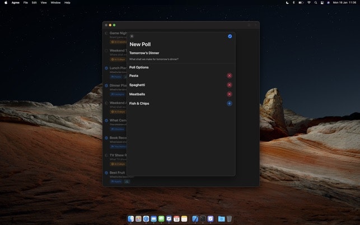The width and height of the screenshot is (360, 225).
Task: Delete the Spaghetti option
Action: click(x=229, y=85)
